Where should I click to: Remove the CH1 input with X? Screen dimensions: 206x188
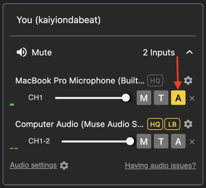[x=192, y=98]
